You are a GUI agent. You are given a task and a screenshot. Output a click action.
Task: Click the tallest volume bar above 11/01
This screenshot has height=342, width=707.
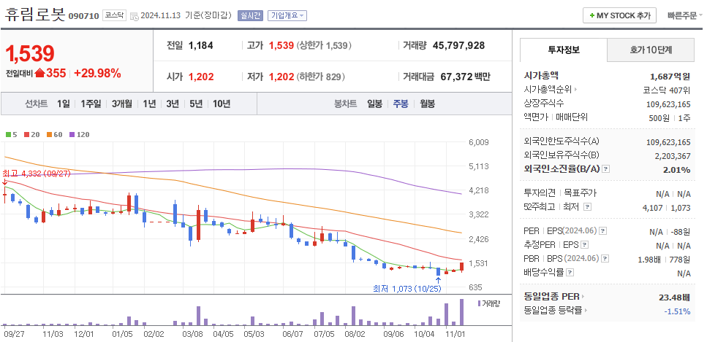(x=462, y=312)
